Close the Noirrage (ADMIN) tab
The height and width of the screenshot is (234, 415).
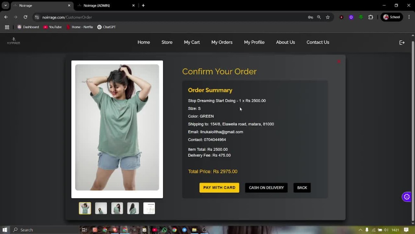(133, 5)
